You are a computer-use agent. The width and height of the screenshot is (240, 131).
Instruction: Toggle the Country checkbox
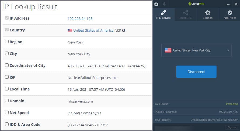[x=7, y=30]
